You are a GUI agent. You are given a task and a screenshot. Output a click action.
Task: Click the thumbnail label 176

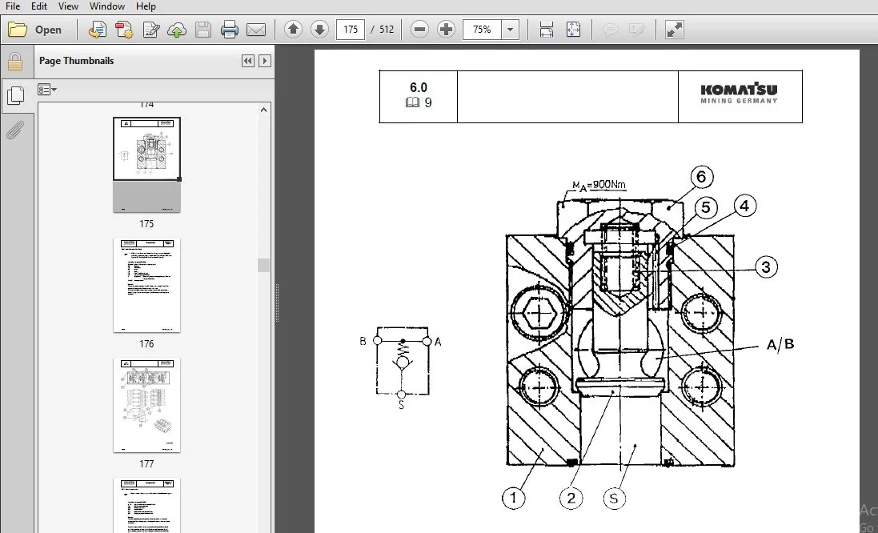pos(146,344)
